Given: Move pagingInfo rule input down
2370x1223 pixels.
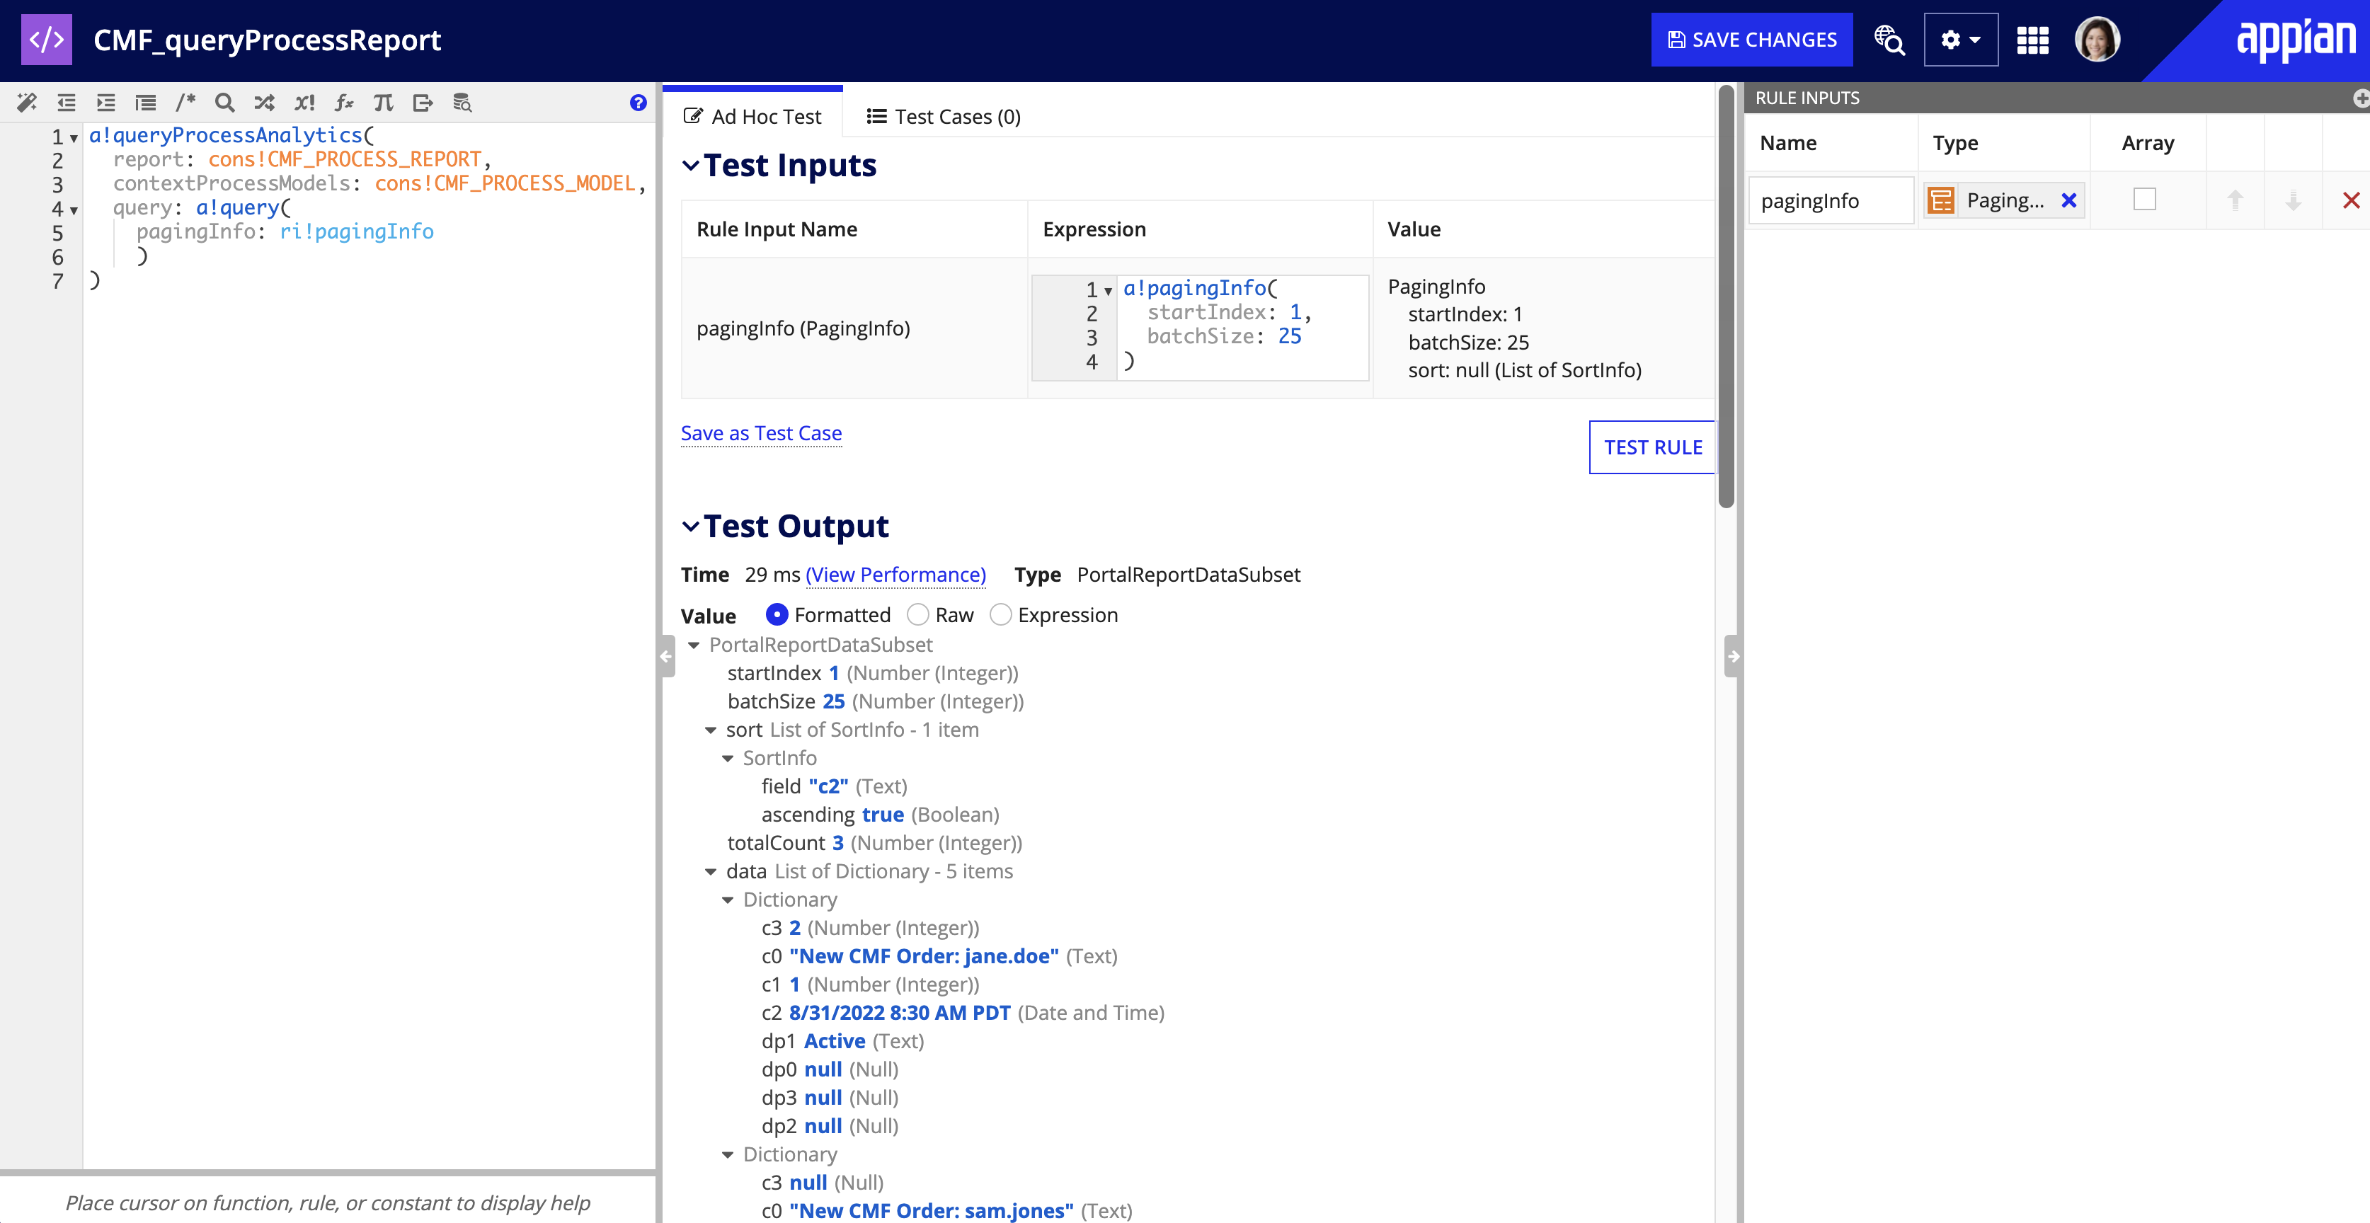Looking at the screenshot, I should (2294, 200).
